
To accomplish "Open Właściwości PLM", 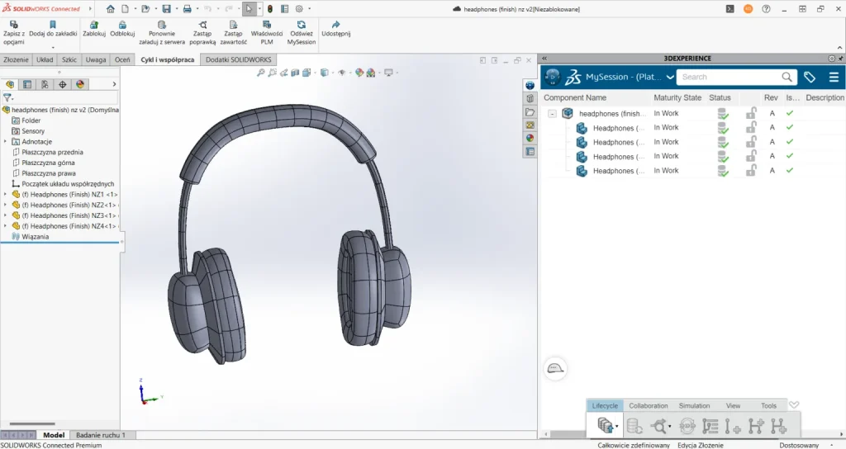I will coord(267,33).
